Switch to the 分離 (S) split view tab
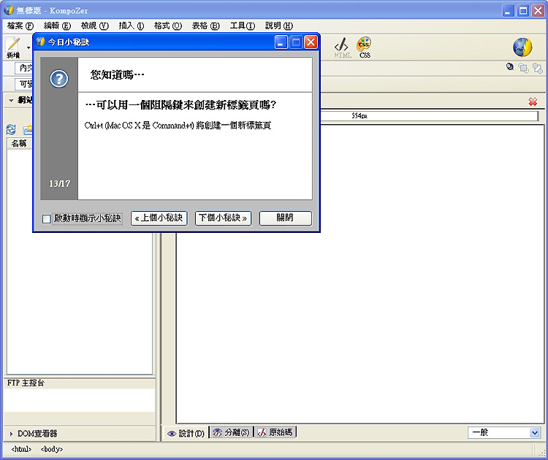The image size is (548, 460). [x=231, y=432]
